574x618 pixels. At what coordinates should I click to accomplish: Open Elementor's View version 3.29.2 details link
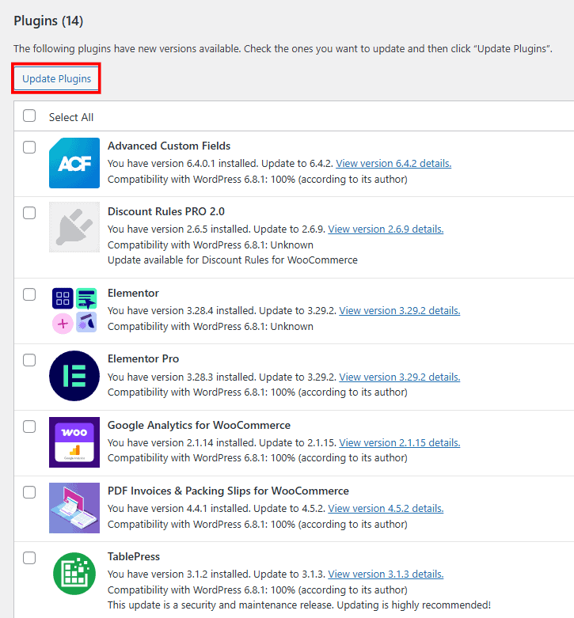(x=399, y=310)
